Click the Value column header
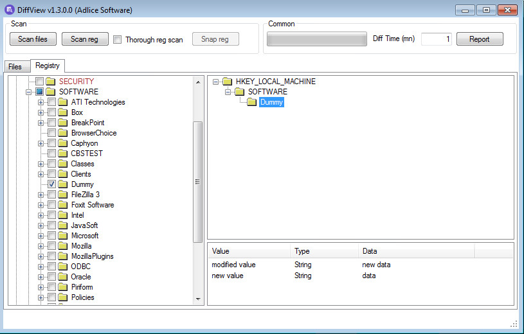The image size is (524, 334). [x=249, y=251]
